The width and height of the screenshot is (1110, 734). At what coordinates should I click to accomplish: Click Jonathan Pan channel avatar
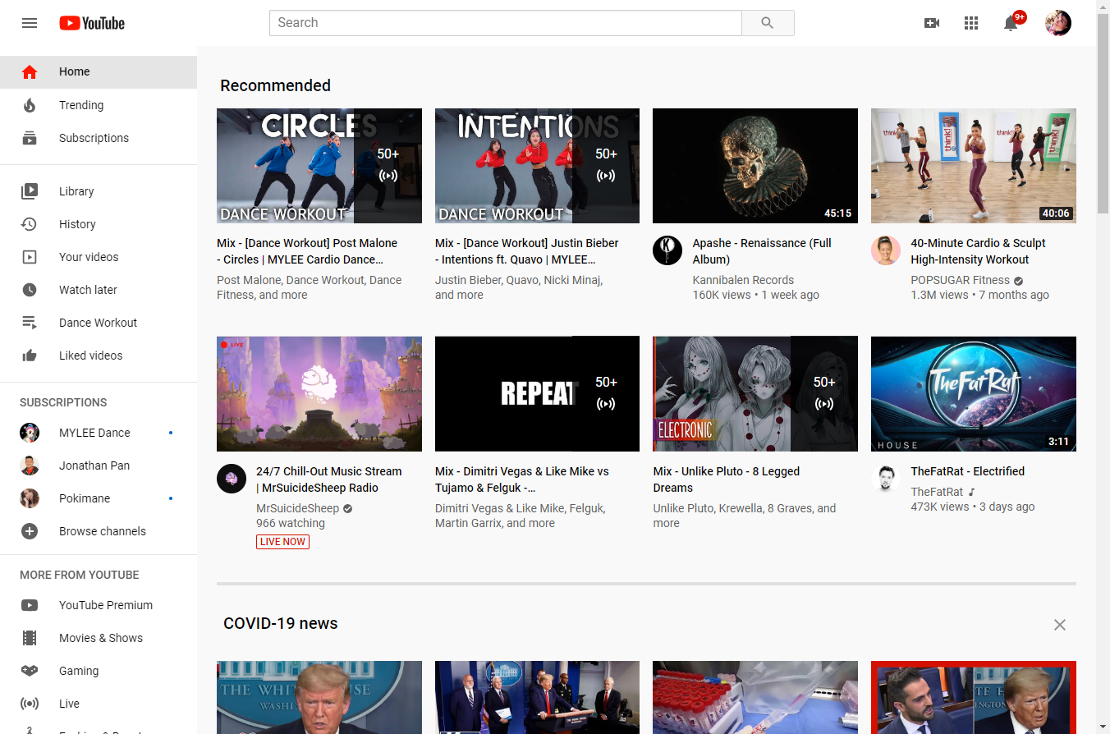[x=30, y=466]
